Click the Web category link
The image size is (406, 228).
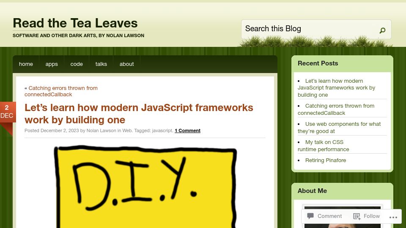tap(127, 130)
